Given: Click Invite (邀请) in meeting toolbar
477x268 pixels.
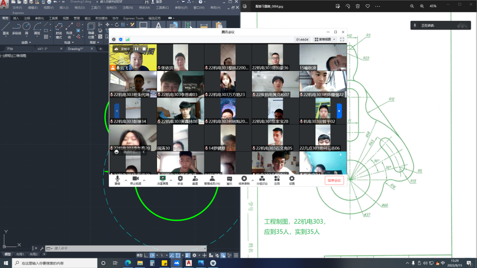Looking at the screenshot, I should (195, 180).
